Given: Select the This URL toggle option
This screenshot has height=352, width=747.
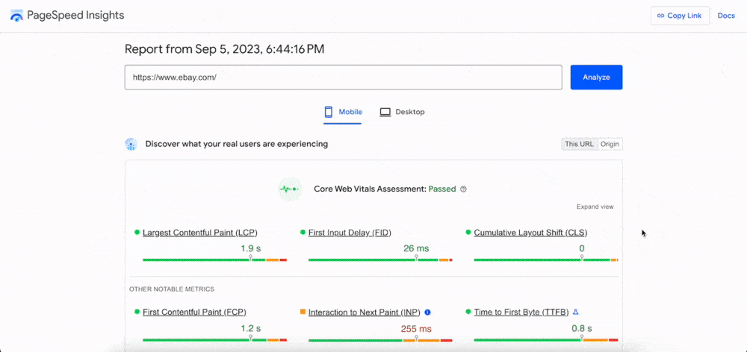Looking at the screenshot, I should pos(579,144).
